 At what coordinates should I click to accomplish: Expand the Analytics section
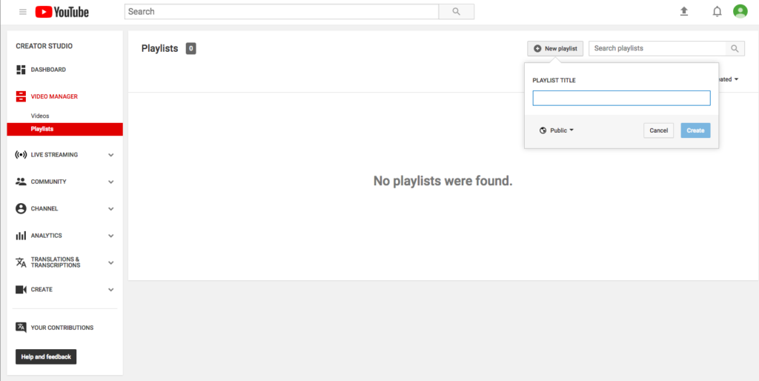[x=110, y=236]
